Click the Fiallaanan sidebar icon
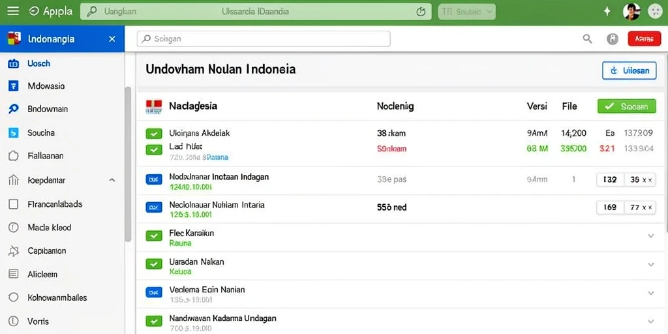The height and width of the screenshot is (334, 668). click(14, 156)
